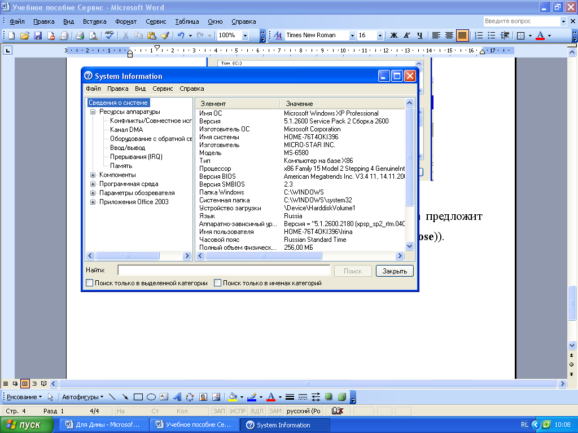The height and width of the screenshot is (433, 578).
Task: Insert WordArt from drawing toolbar
Action: (177, 397)
